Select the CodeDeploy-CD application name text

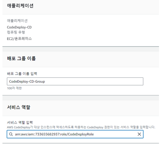tap(19, 27)
